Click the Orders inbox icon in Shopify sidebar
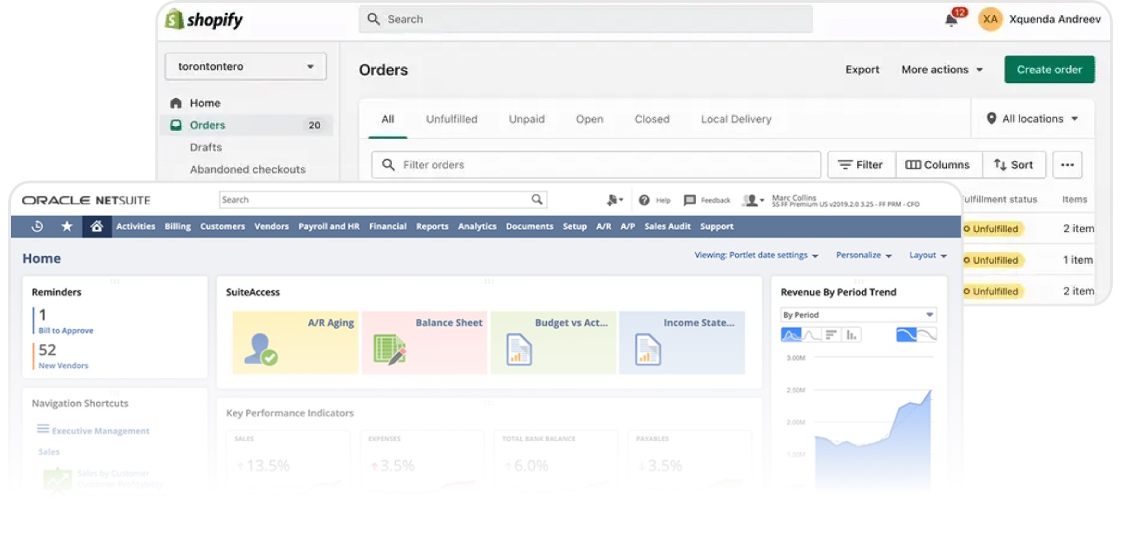 176,125
